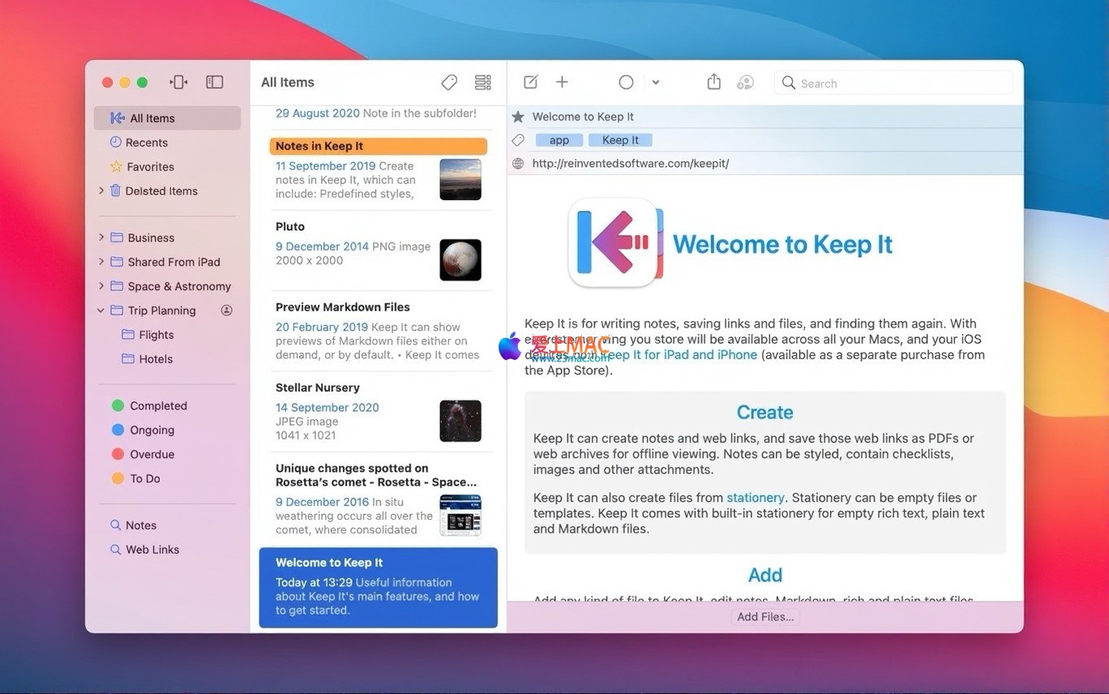This screenshot has width=1109, height=694.
Task: Select the green Completed label
Action: 157,406
